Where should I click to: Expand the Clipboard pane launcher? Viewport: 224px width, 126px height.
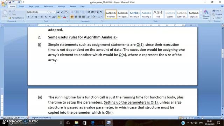[24, 21]
